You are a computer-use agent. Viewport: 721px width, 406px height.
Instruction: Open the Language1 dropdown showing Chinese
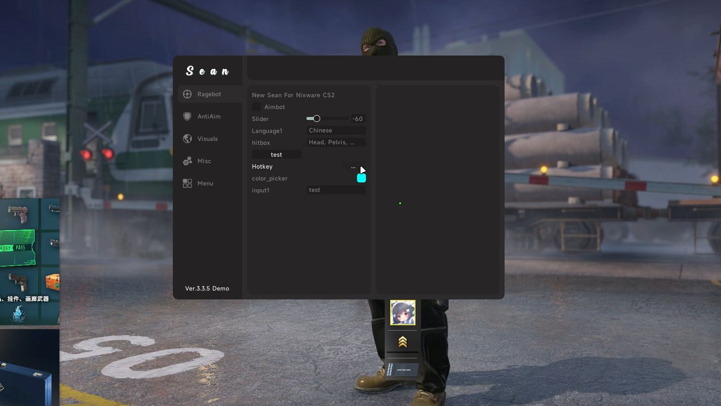click(x=336, y=130)
